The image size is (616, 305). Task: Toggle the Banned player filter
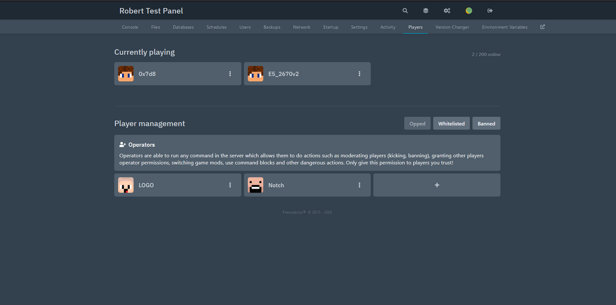(x=486, y=123)
